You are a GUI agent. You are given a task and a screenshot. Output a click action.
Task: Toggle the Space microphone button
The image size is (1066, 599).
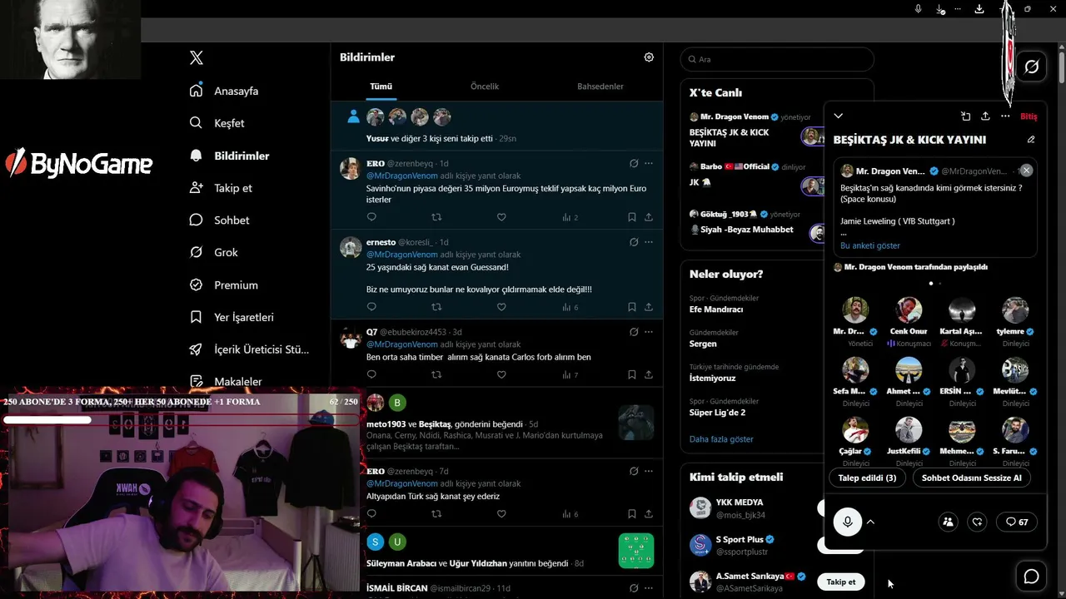[848, 522]
